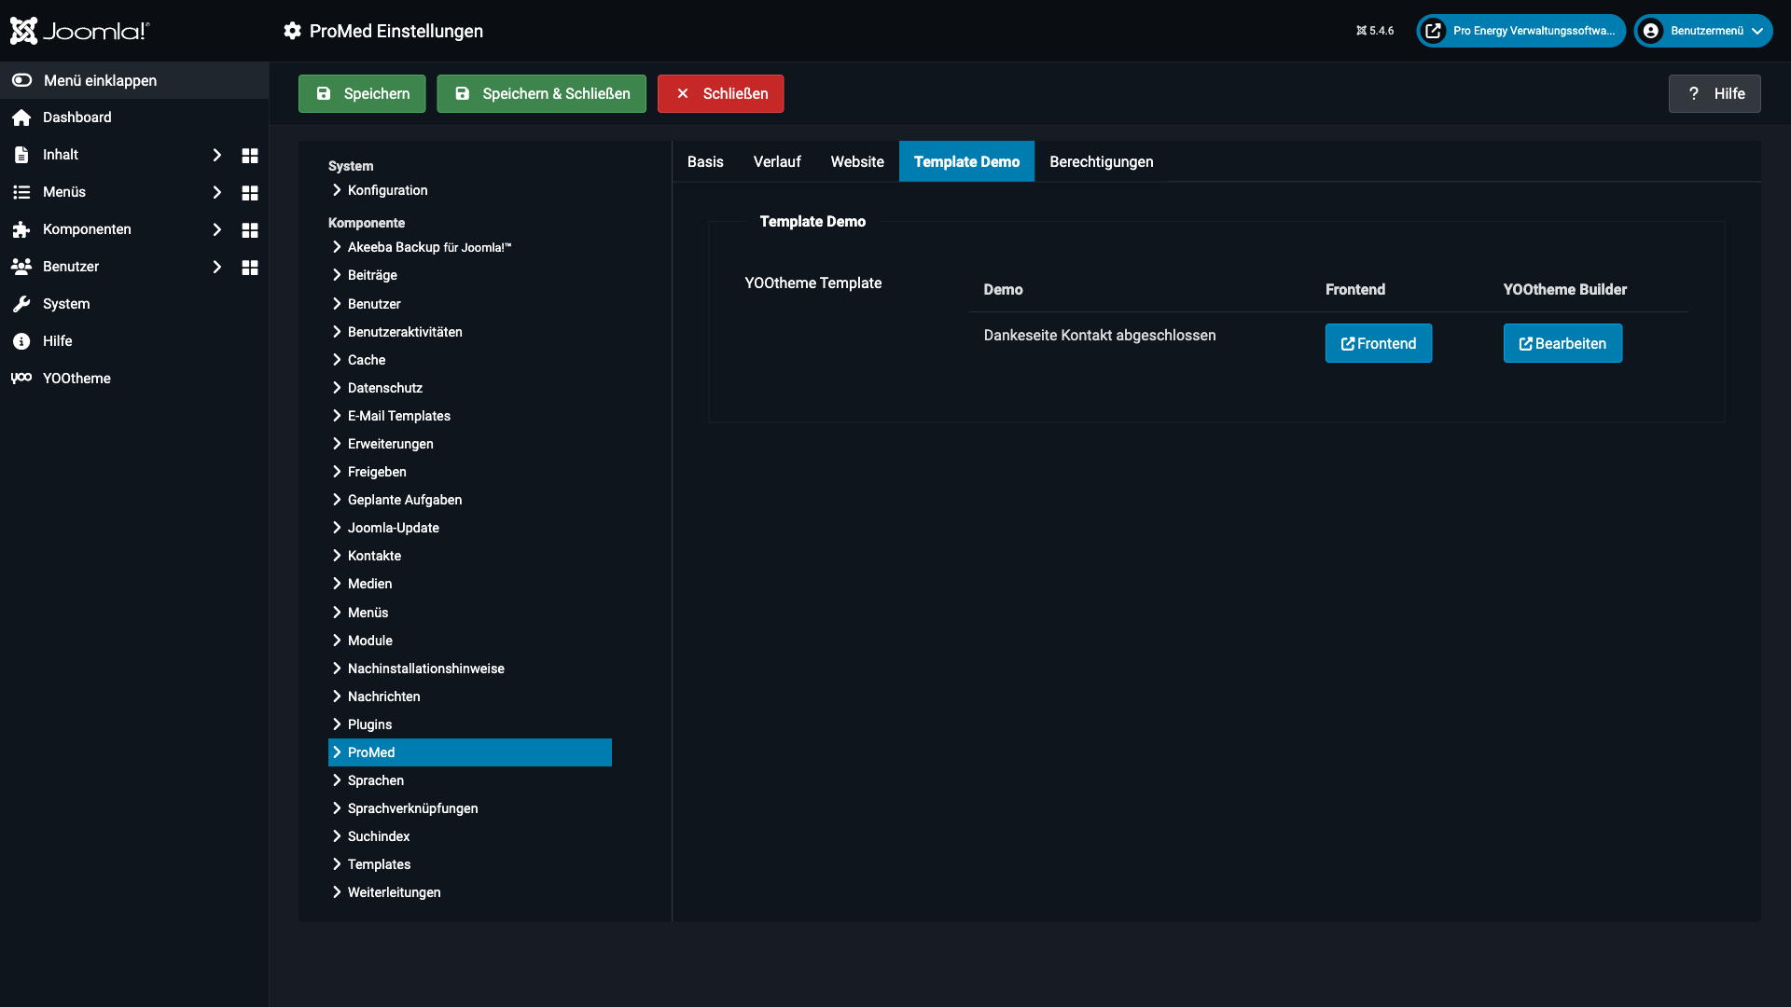The height and width of the screenshot is (1007, 1791).
Task: Click the Hilfe info icon
Action: (21, 341)
